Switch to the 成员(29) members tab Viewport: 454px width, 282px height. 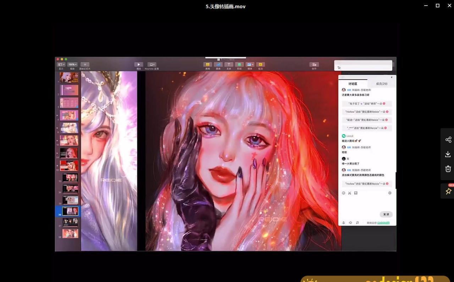tap(382, 84)
